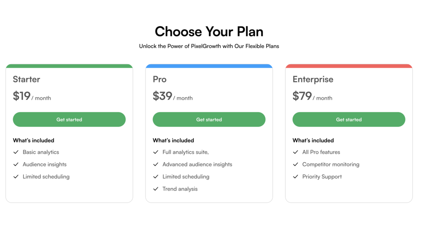Click the Enterprise plan title
This screenshot has width=421, height=230.
tap(313, 79)
